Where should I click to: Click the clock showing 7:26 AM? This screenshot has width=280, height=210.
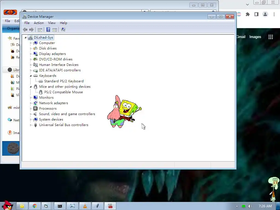click(x=265, y=206)
